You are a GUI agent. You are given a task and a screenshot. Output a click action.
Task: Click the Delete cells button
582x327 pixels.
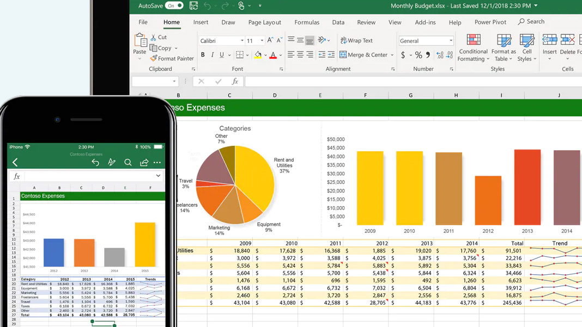(x=567, y=47)
